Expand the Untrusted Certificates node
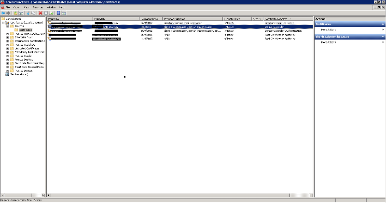This screenshot has width=386, height=203. pos(7,49)
